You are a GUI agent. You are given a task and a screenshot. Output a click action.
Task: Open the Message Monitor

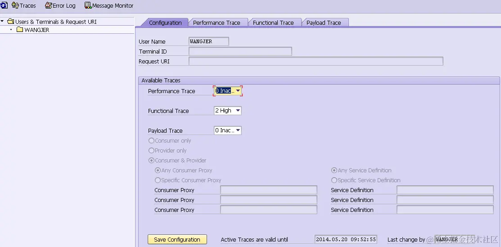coord(109,5)
